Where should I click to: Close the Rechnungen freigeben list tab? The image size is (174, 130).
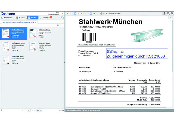36,22
